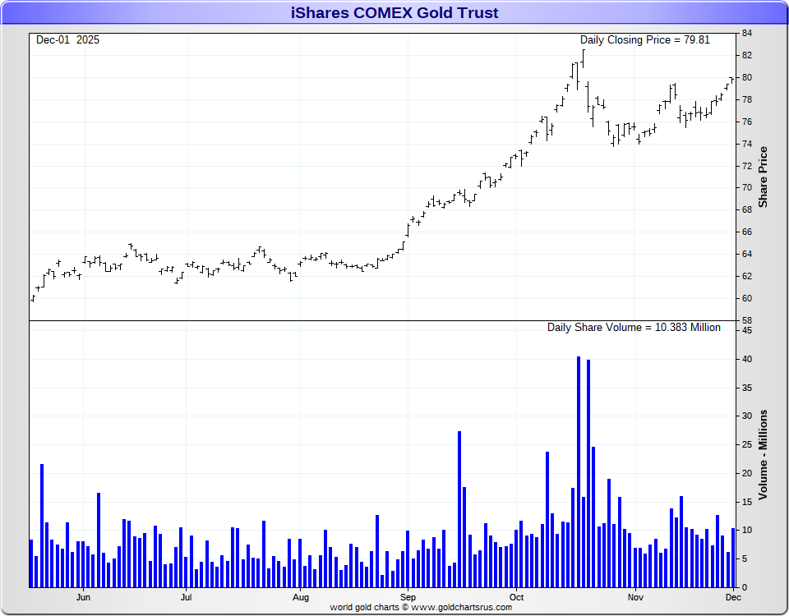Click the 68 tick on the price axis
The height and width of the screenshot is (616, 789).
pos(747,209)
